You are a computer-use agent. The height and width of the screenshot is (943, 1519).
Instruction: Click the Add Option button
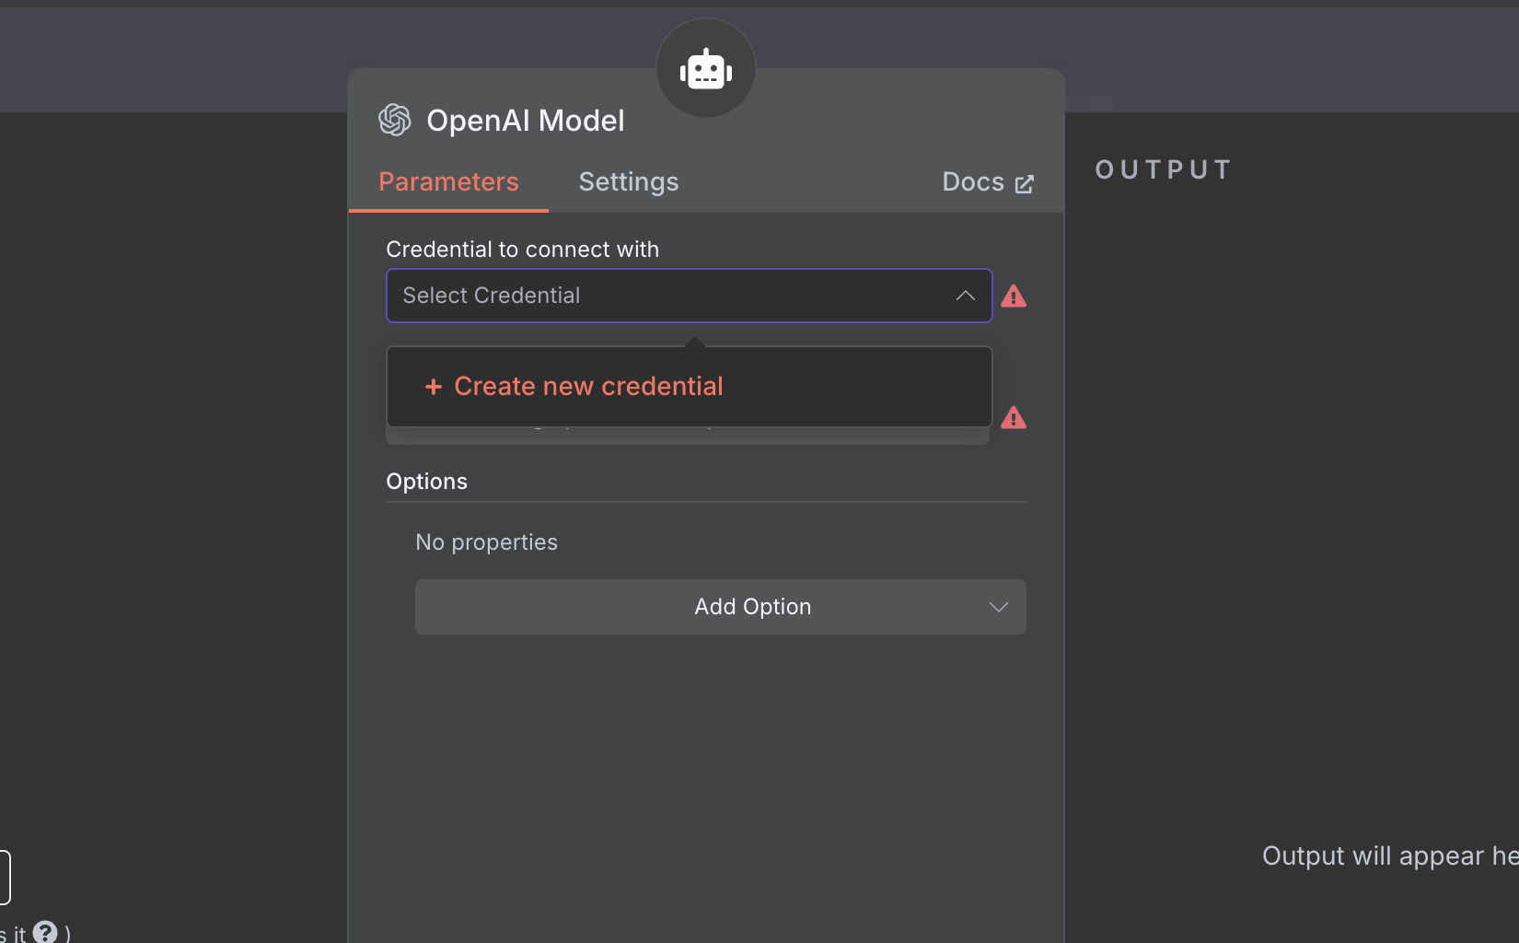(720, 607)
